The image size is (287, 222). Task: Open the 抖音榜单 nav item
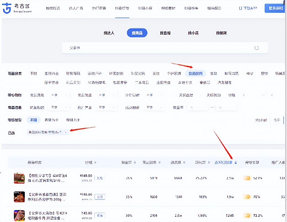(191, 8)
